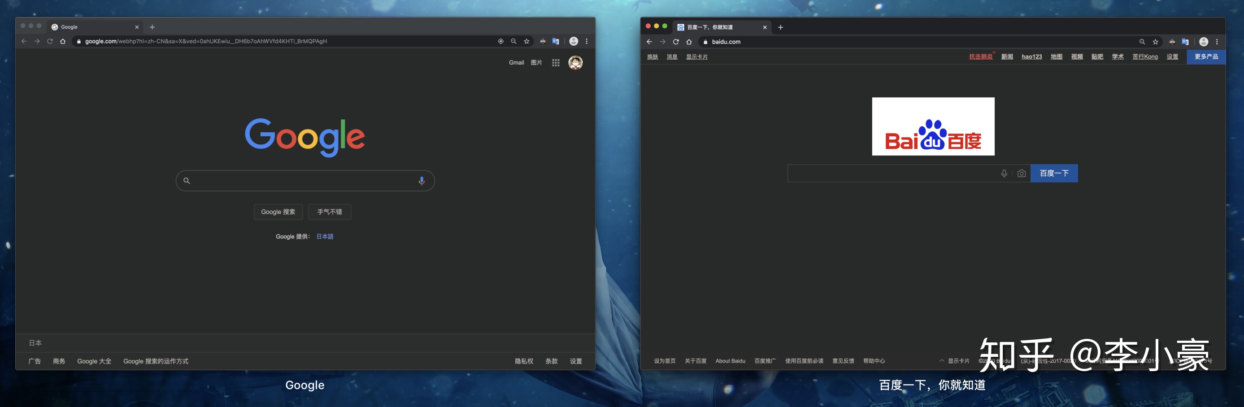Go to home page in Baidu window
1244x407 pixels.
click(689, 42)
